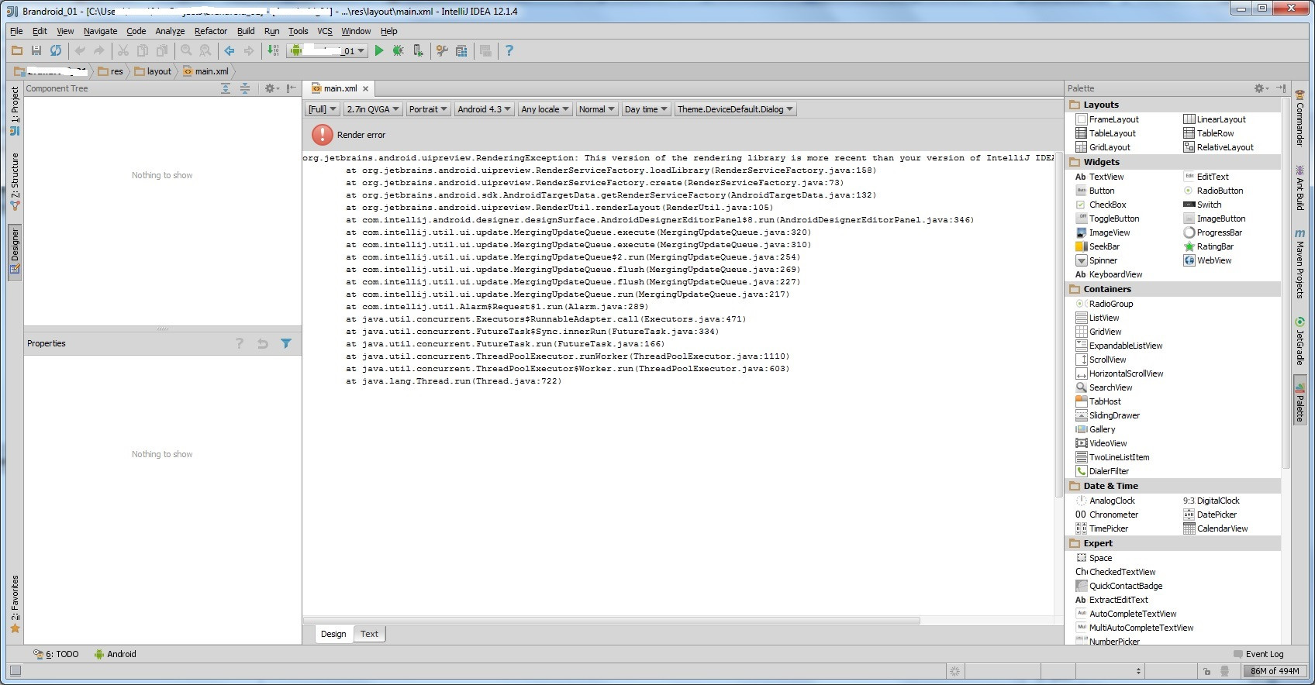Choose the ImageView widget in Palette

click(x=1103, y=232)
